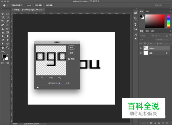Screen dimensions: 172x125
Task: Select the Lasso tool
Action: tap(3, 17)
